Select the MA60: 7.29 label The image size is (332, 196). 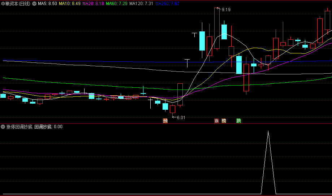click(x=117, y=4)
